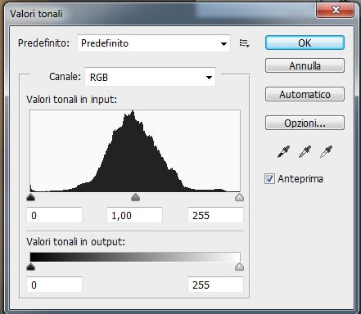This screenshot has width=361, height=314.
Task: Click the input midtone gray slider
Action: click(x=135, y=197)
